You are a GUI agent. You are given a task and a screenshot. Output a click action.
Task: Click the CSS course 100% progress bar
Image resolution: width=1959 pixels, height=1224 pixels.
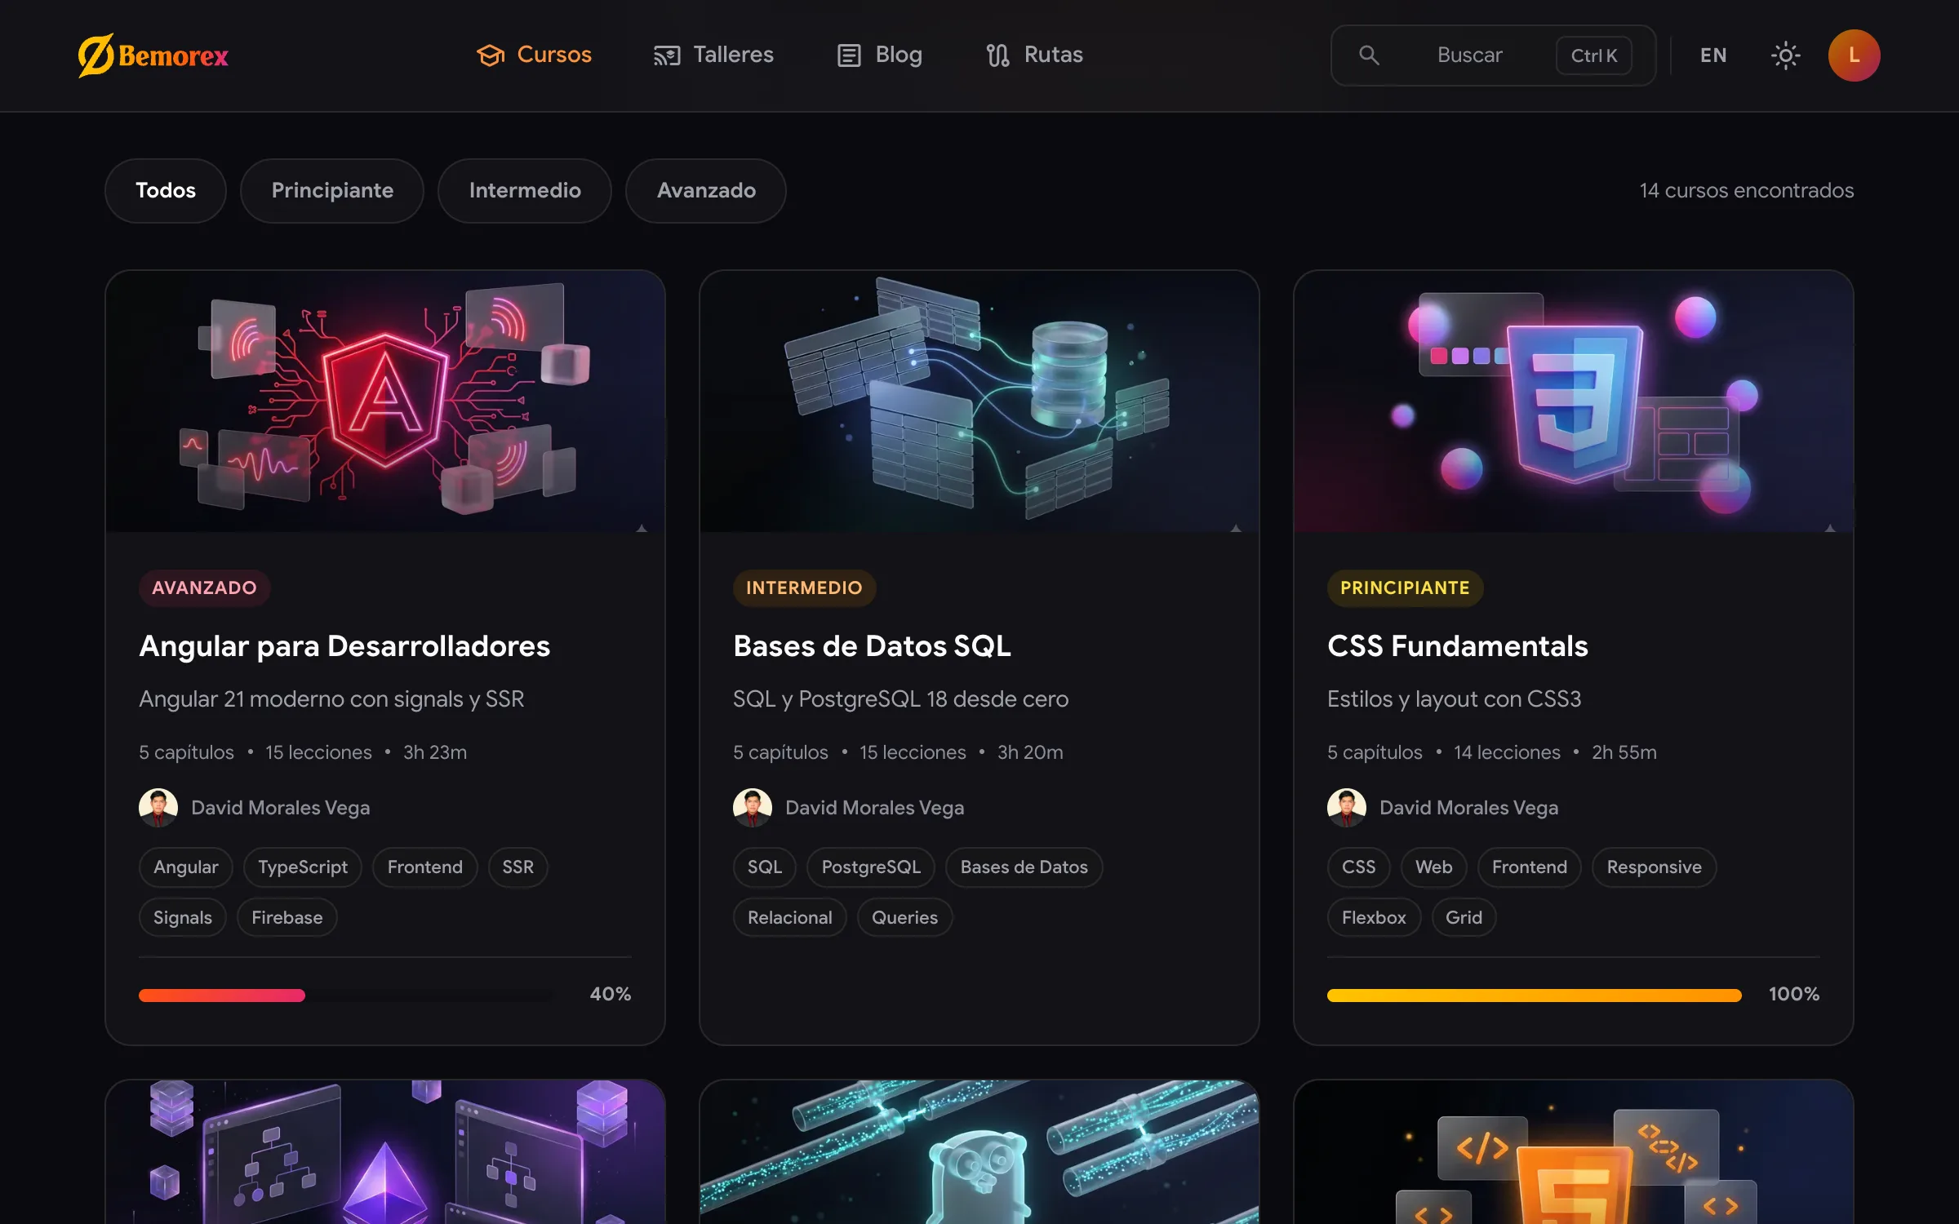pos(1535,995)
